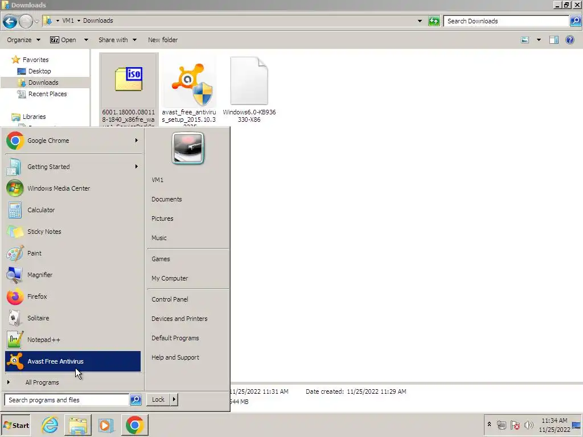
Task: Click VM1 in the address breadcrumb
Action: tap(68, 20)
